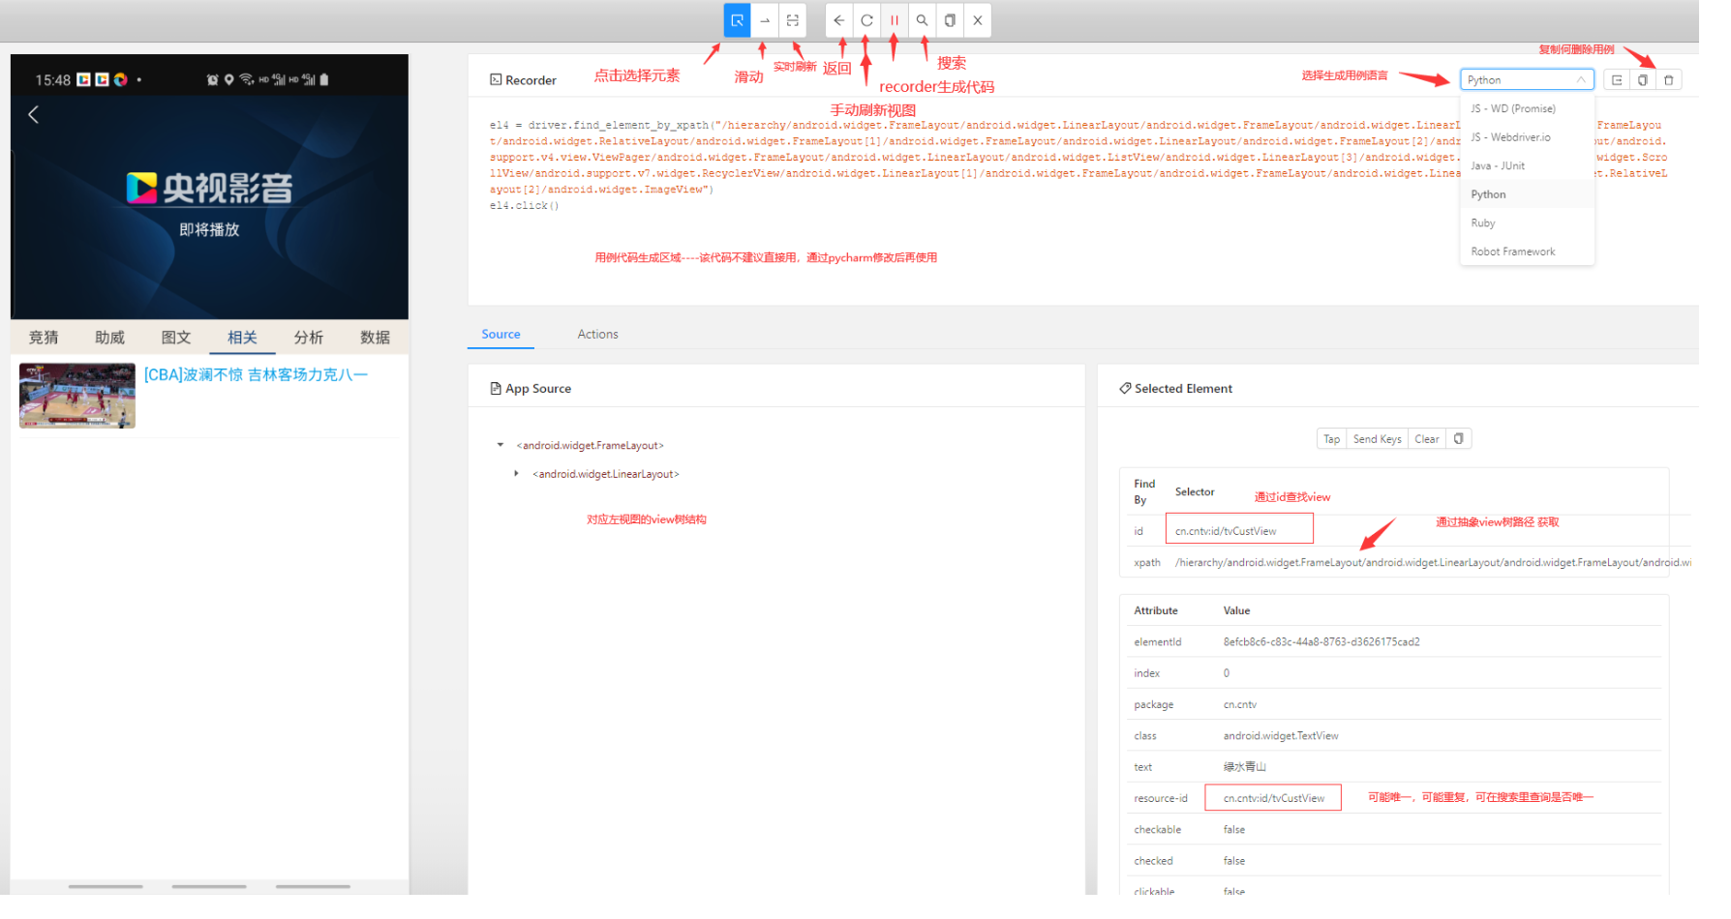1731x919 pixels.
Task: Choose JS - WD (Promise) language option
Action: [1527, 108]
